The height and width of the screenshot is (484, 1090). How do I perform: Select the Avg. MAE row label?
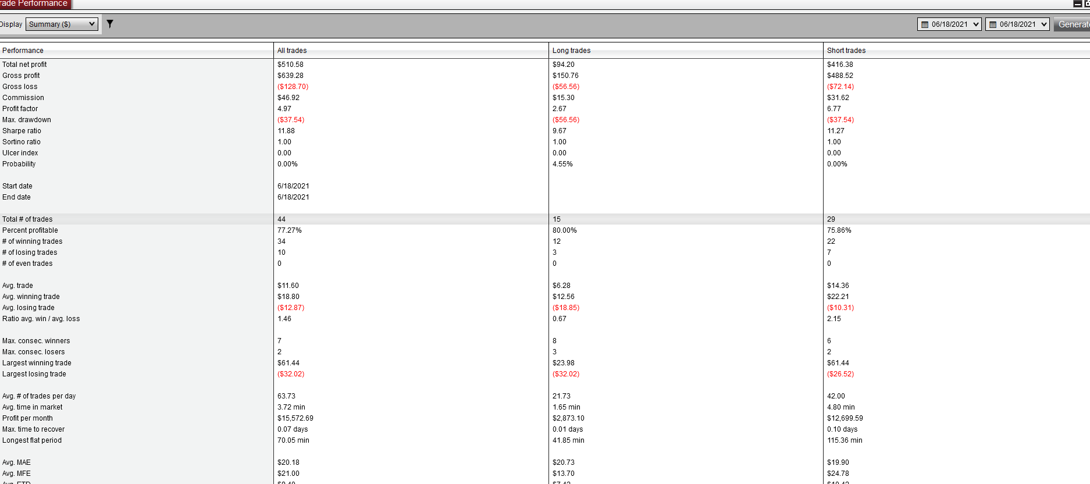(x=16, y=462)
